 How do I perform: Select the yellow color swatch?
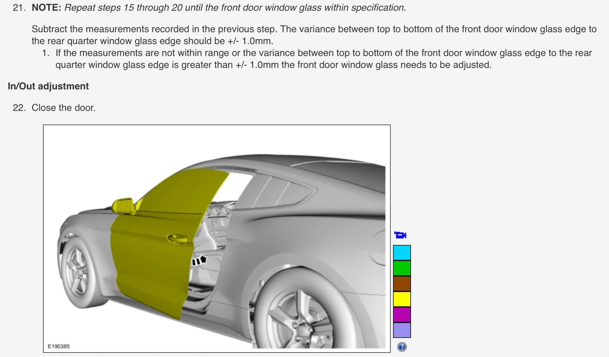(x=402, y=299)
